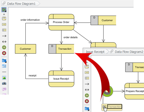Select the Image shape tool

(x=4, y=78)
